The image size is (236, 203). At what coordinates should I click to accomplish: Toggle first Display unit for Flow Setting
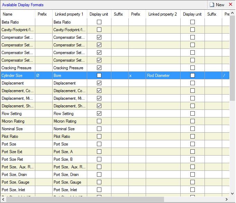(99, 114)
